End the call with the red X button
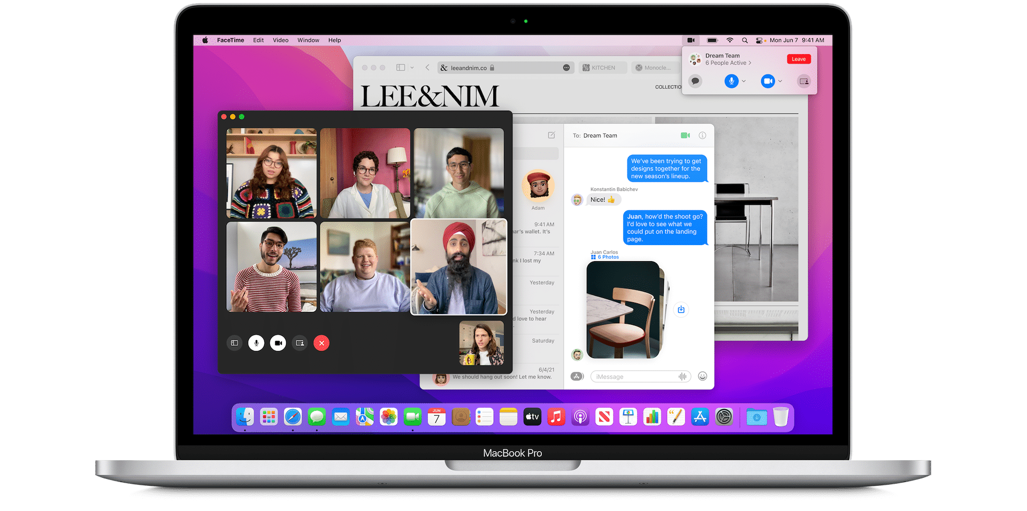The image size is (1027, 511). pos(321,343)
